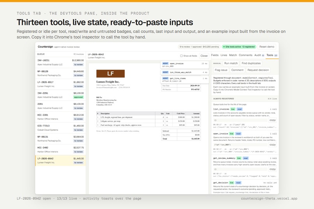
Task: Click the Reset demo button
Action: coord(267,47)
